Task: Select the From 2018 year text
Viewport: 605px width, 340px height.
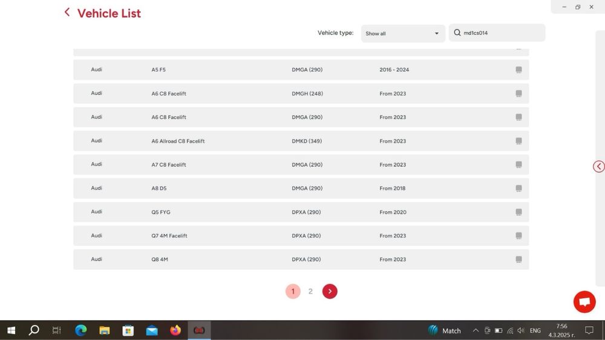Action: [x=393, y=188]
